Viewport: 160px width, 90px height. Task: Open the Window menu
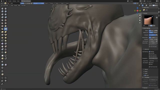point(14,1)
